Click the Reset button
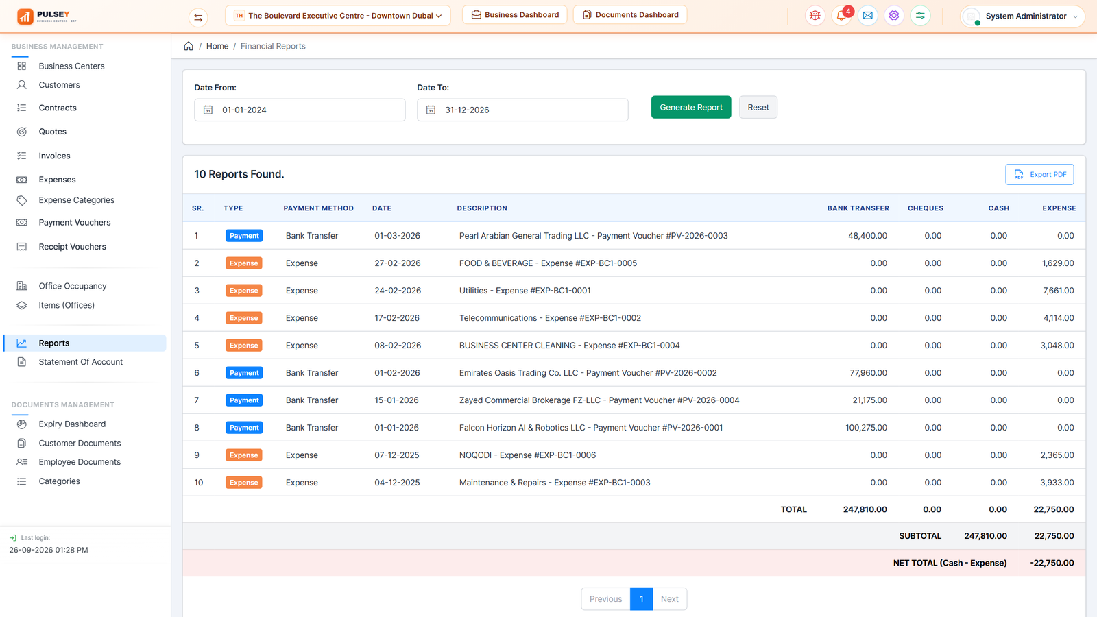 pos(758,107)
